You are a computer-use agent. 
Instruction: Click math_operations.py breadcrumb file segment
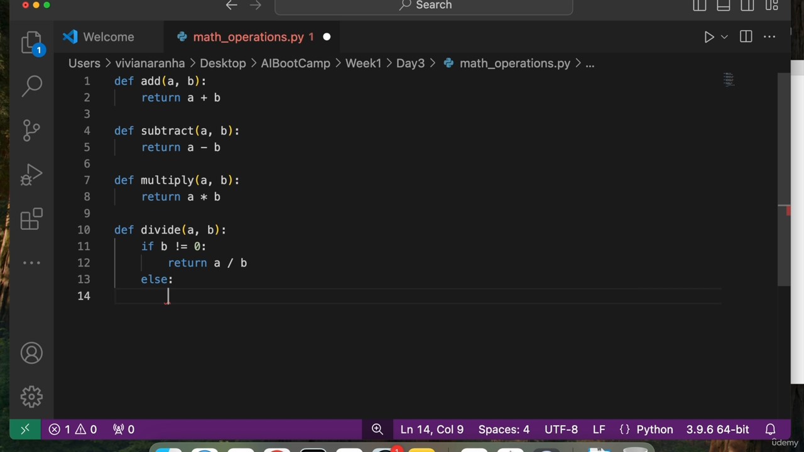515,63
